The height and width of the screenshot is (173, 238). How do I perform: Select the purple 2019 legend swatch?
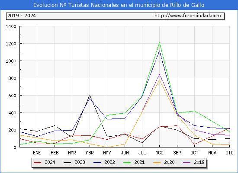187,163
